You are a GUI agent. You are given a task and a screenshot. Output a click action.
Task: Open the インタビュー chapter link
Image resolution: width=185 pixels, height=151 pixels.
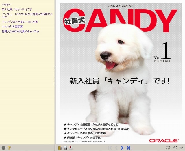pyautogui.click(x=27, y=16)
